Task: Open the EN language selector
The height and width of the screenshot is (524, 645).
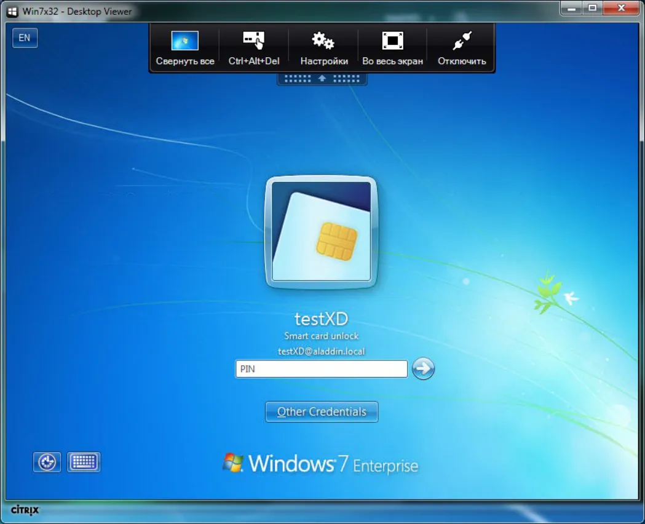Action: pos(25,38)
